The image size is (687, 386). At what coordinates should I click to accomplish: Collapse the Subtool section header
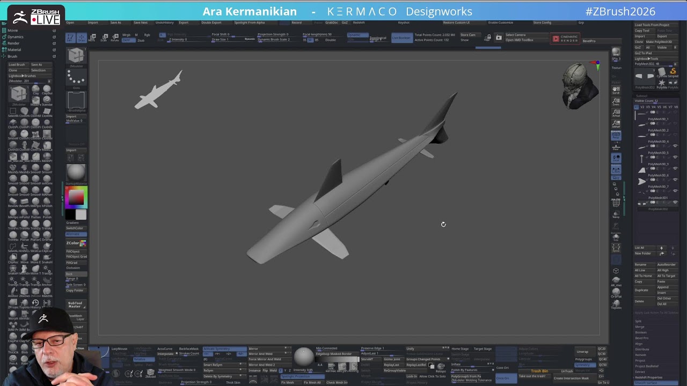pos(641,96)
